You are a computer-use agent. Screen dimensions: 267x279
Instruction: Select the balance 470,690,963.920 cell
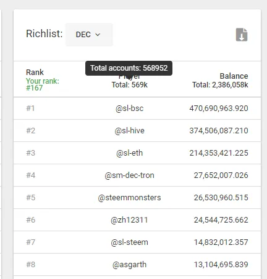pos(219,108)
